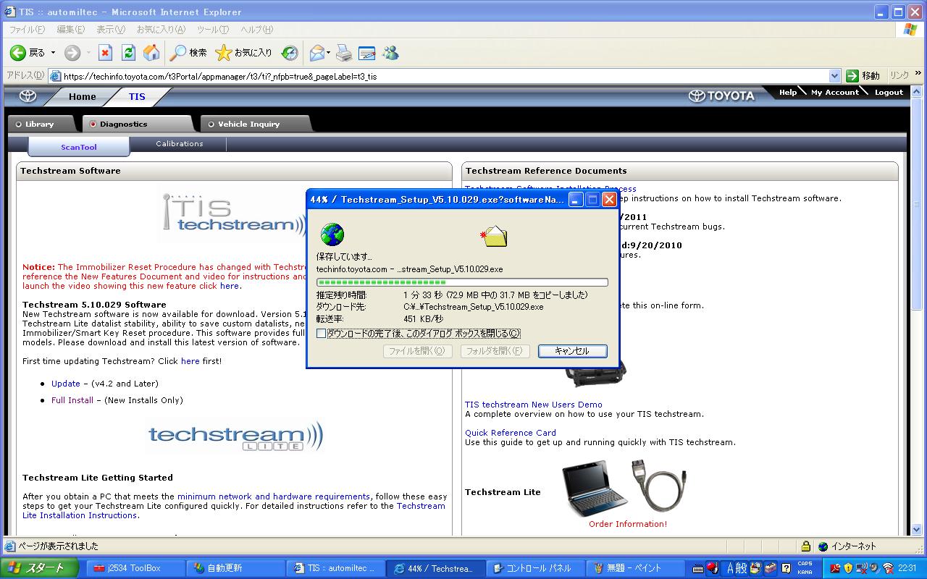Open the 表示(V) menu
Image resolution: width=927 pixels, height=579 pixels.
coord(111,30)
